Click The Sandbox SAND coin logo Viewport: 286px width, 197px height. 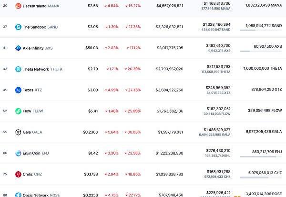point(18,27)
